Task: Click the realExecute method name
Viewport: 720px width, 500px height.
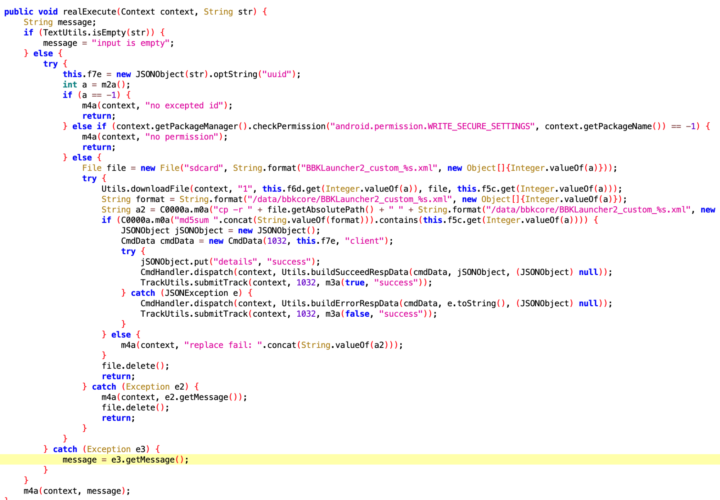Action: tap(90, 12)
